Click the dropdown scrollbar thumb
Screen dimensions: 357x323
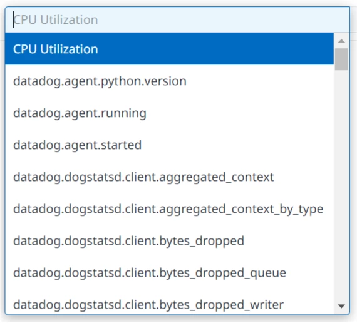point(341,59)
